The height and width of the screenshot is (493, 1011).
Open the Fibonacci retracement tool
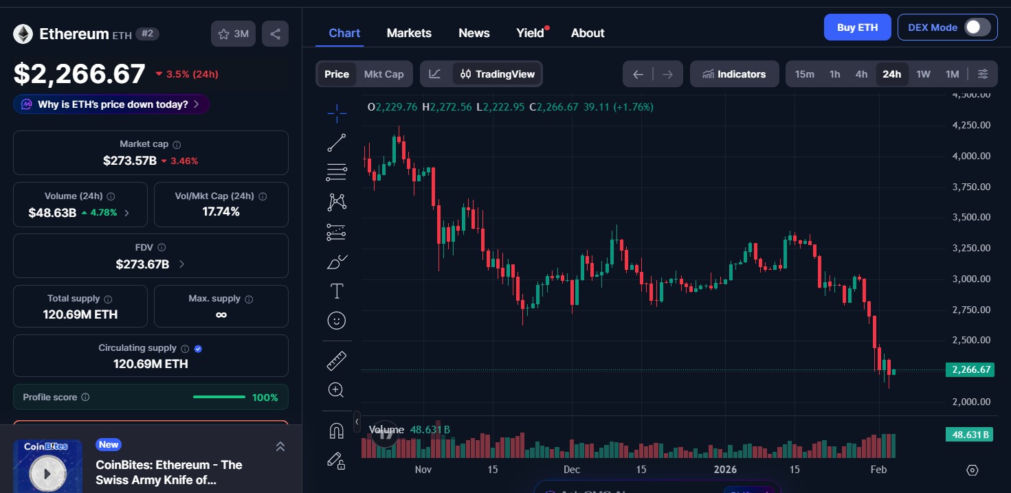click(336, 172)
